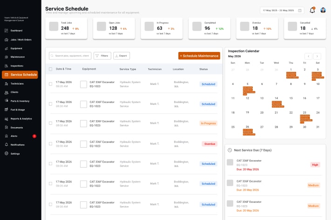Click "Due: 20 May 2026" in the High priority item
This screenshot has width=331, height=220.
[x=248, y=169]
